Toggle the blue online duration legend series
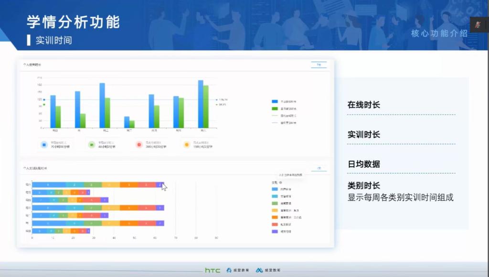The height and width of the screenshot is (277, 489). click(x=275, y=102)
